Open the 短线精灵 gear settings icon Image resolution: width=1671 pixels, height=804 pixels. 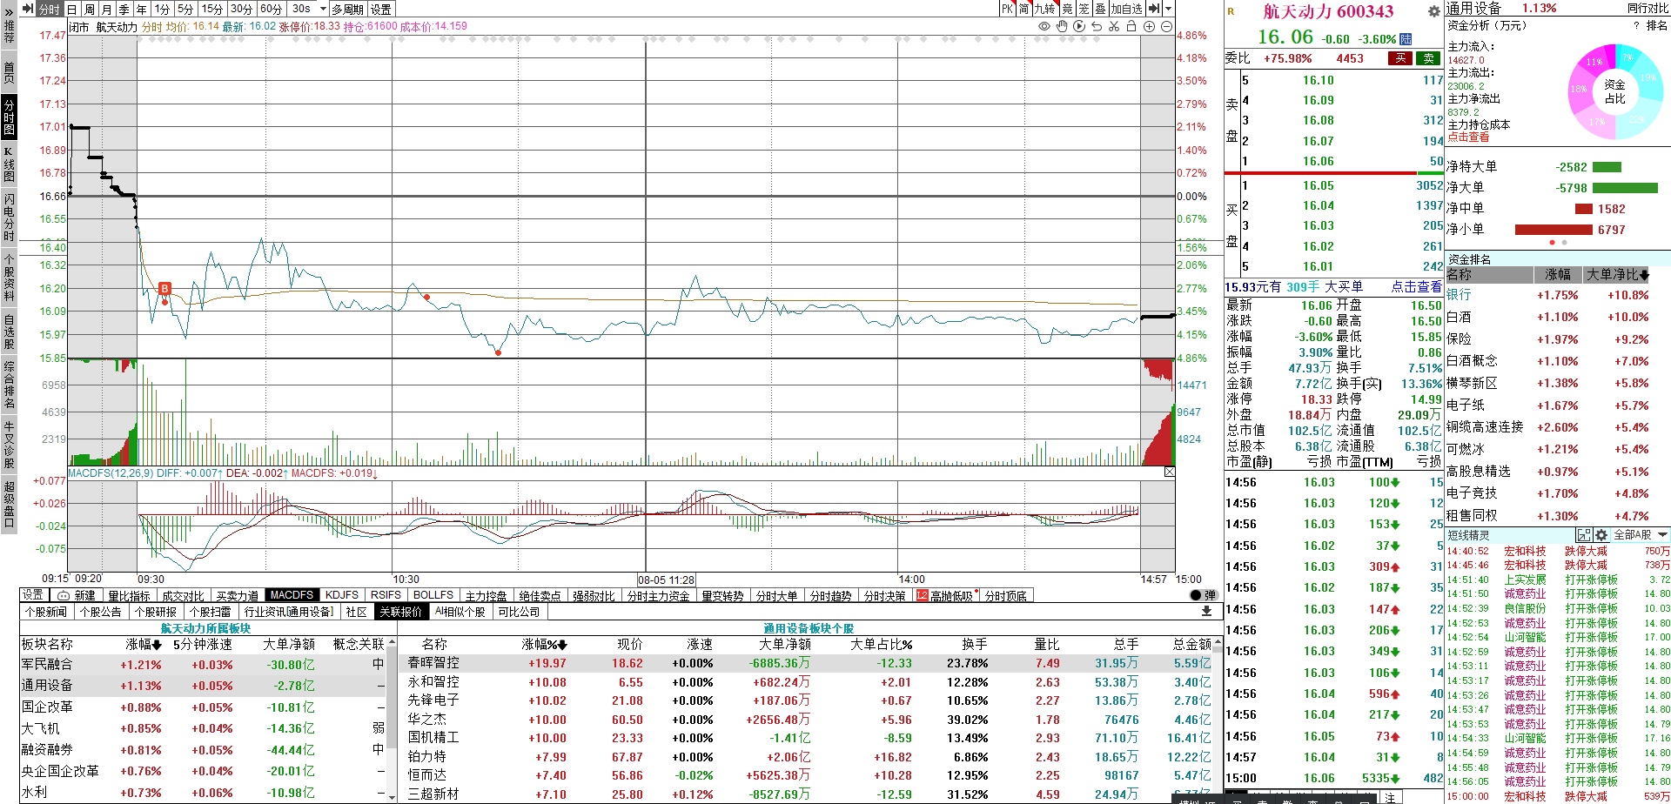[x=1601, y=535]
